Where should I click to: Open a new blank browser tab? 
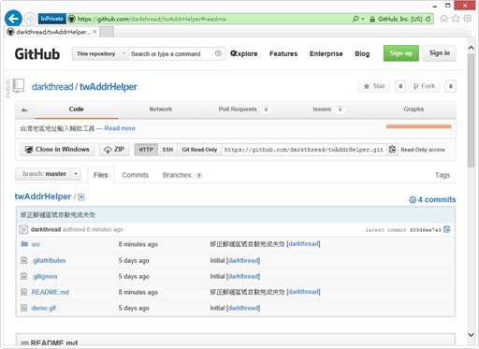(107, 32)
